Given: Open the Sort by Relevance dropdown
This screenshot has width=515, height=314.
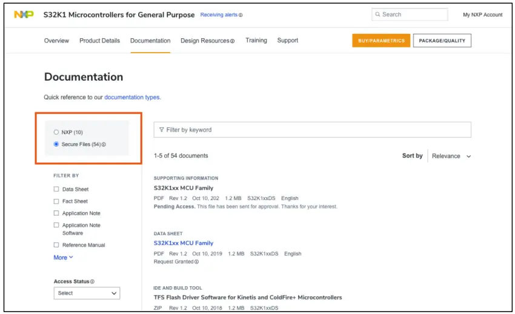Looking at the screenshot, I should coord(451,156).
